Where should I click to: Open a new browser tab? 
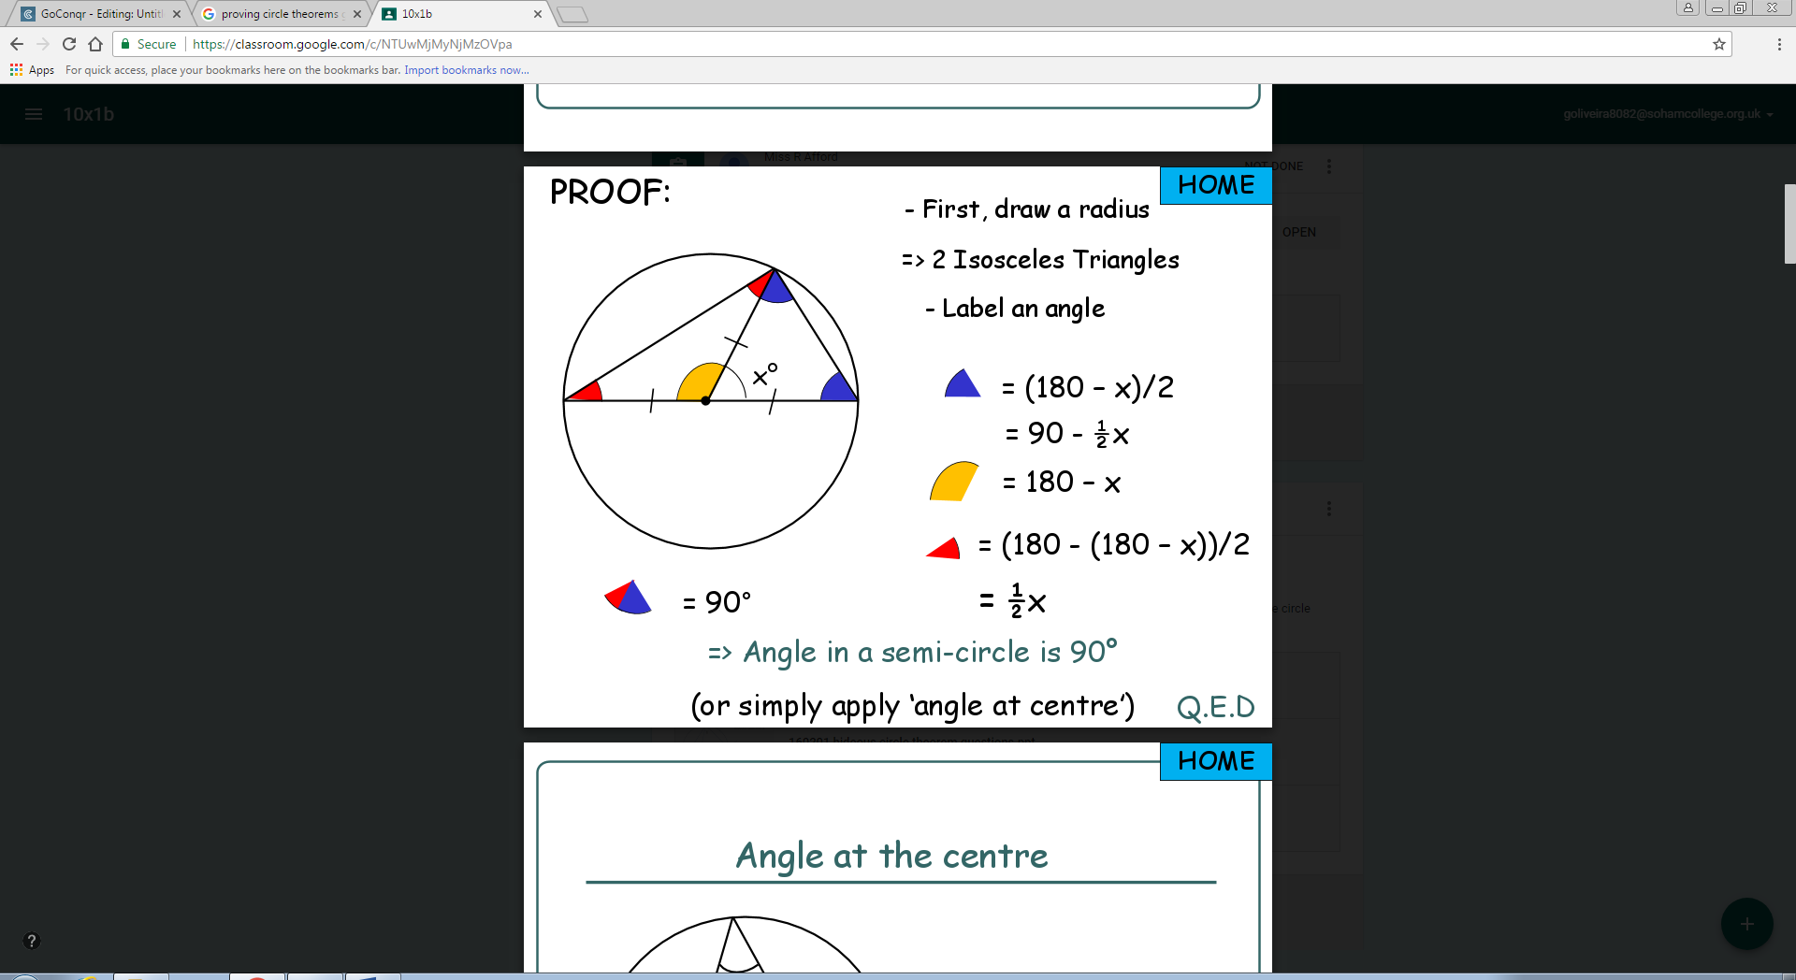click(x=572, y=14)
